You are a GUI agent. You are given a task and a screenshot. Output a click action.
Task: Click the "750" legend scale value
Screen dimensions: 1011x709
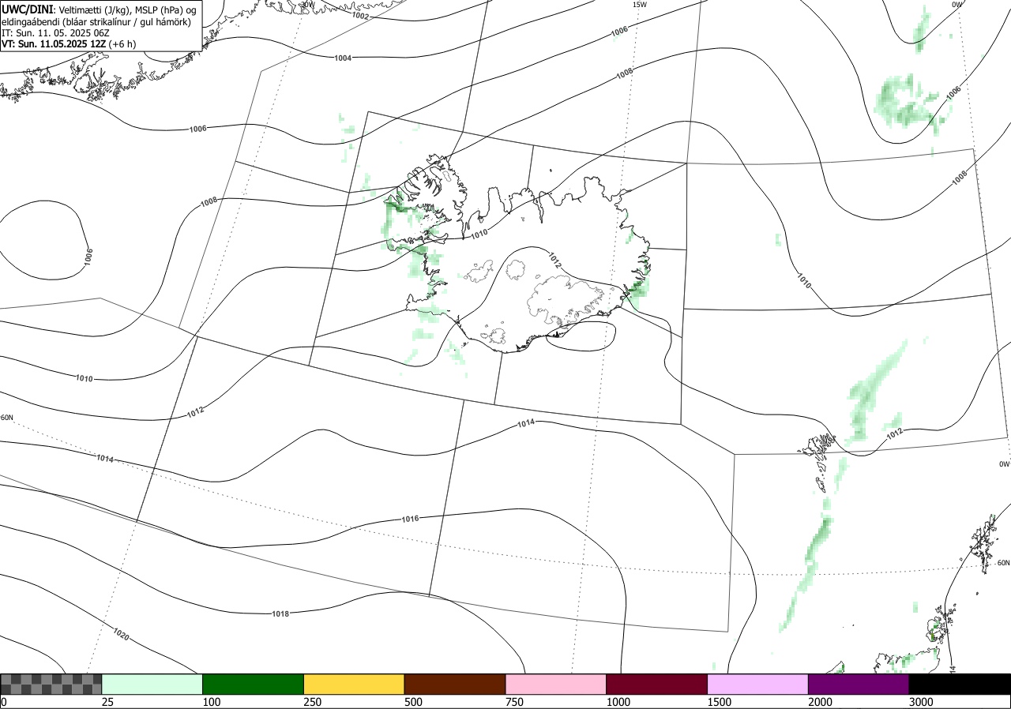(x=515, y=702)
